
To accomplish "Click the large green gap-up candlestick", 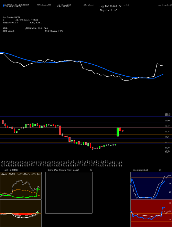I will pyautogui.click(x=118, y=132).
